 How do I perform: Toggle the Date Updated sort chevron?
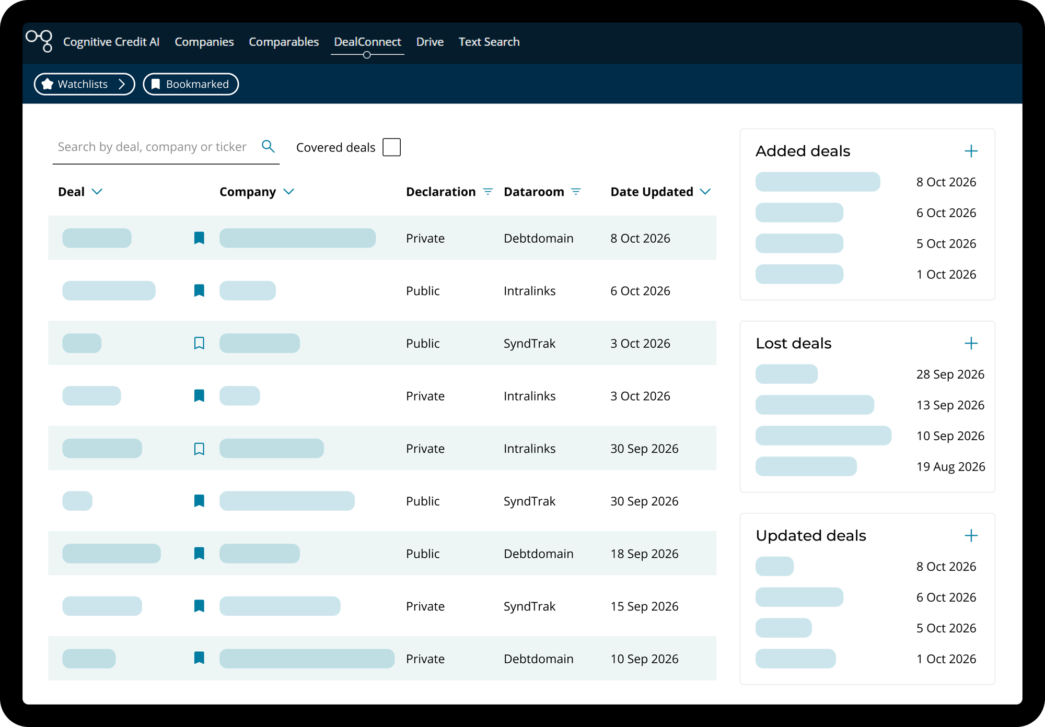(705, 192)
